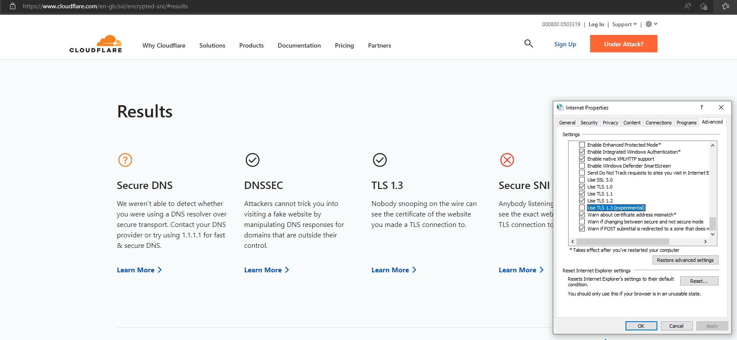Image resolution: width=737 pixels, height=340 pixels.
Task: Click the Internet Properties help question mark
Action: tap(702, 107)
